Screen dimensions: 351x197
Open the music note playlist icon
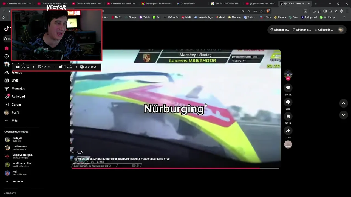(x=319, y=11)
